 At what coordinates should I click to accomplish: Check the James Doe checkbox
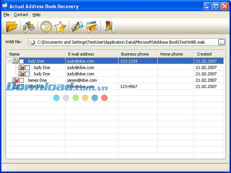pyautogui.click(x=21, y=80)
